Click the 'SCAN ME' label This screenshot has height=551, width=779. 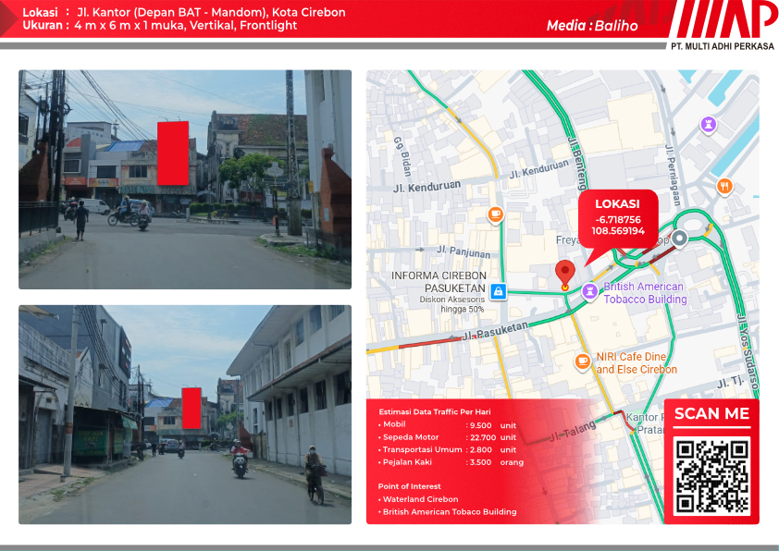pos(711,413)
